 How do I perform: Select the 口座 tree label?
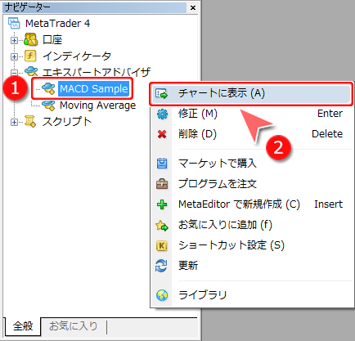click(x=52, y=40)
